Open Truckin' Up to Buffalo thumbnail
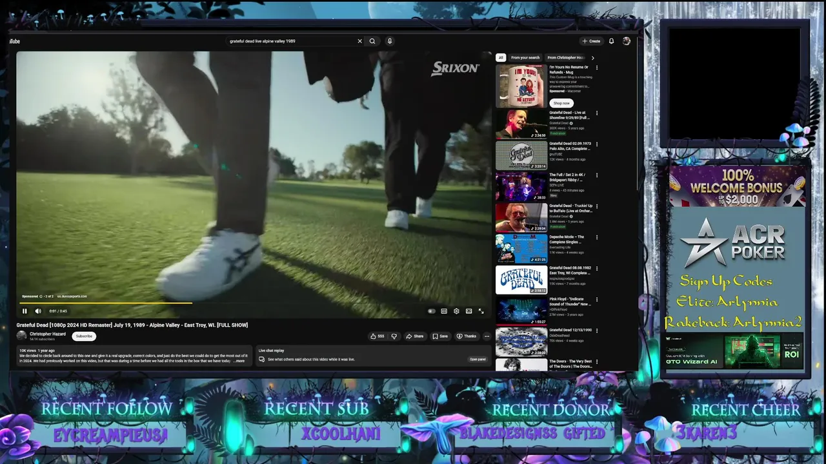 point(521,217)
